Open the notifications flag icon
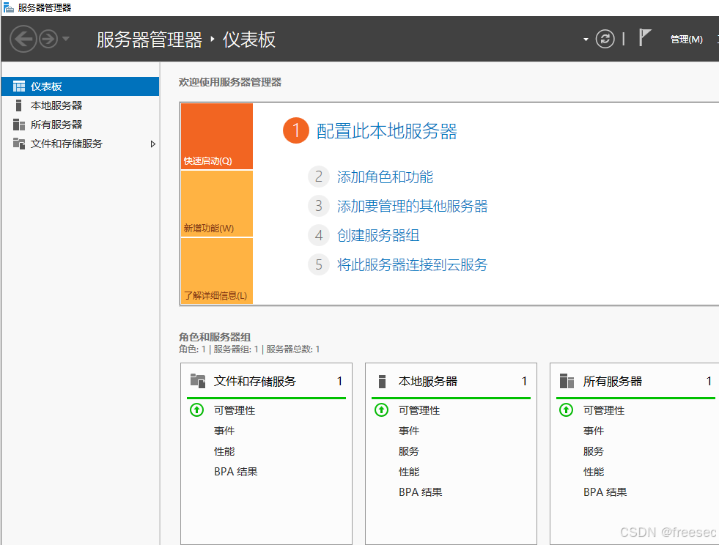 pos(644,38)
